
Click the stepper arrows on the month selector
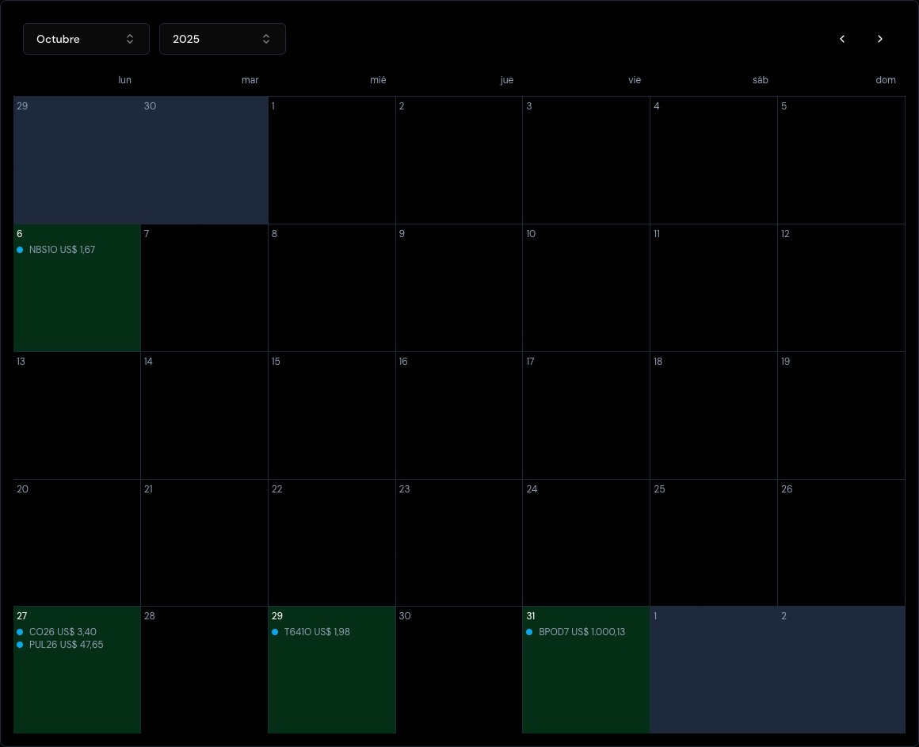click(x=130, y=39)
